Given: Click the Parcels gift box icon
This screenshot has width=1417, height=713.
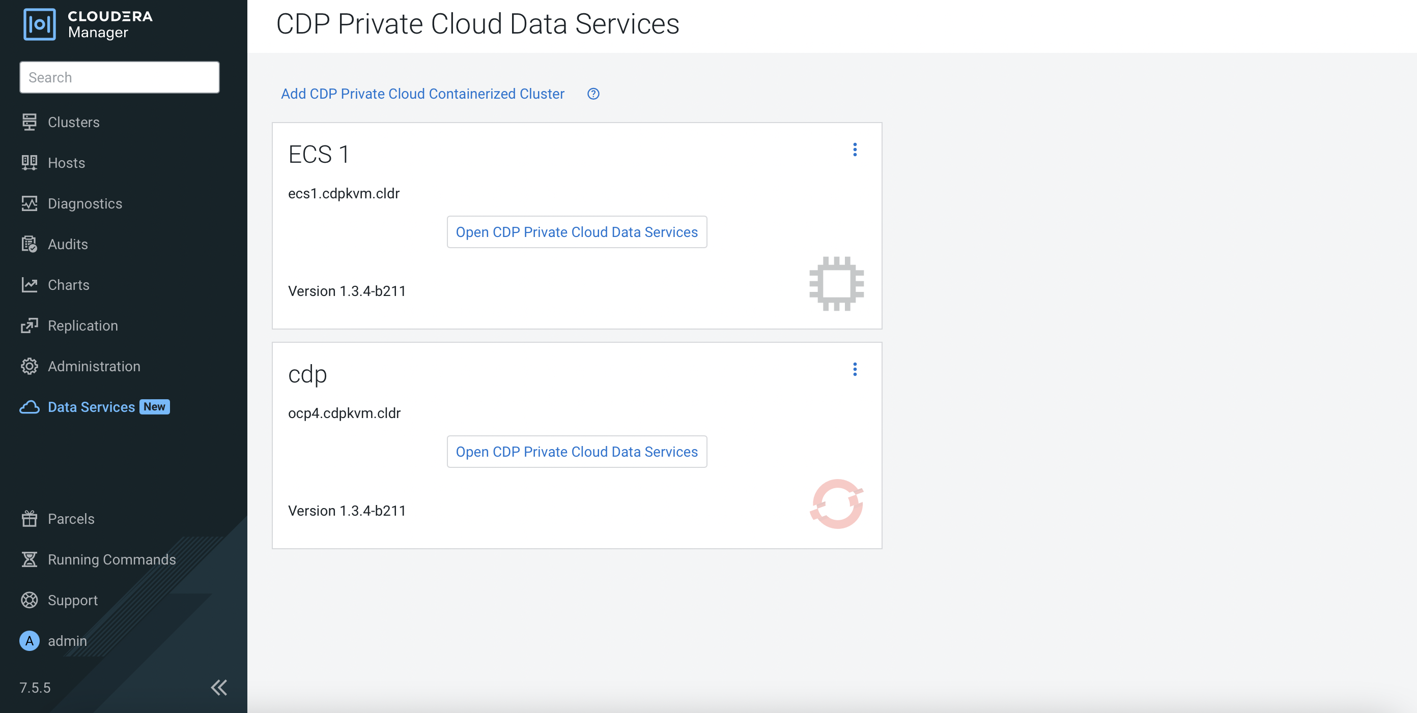Looking at the screenshot, I should [29, 518].
